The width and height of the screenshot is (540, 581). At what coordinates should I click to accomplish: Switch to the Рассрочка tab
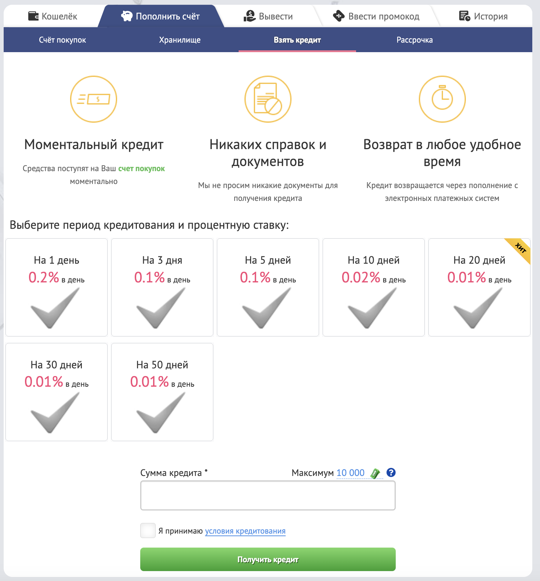click(x=414, y=40)
